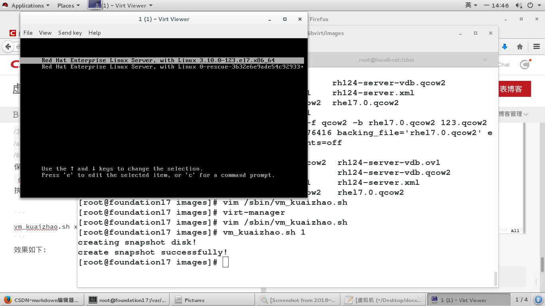The height and width of the screenshot is (306, 545).
Task: Click the Red Hat Applications logo
Action: (5, 6)
